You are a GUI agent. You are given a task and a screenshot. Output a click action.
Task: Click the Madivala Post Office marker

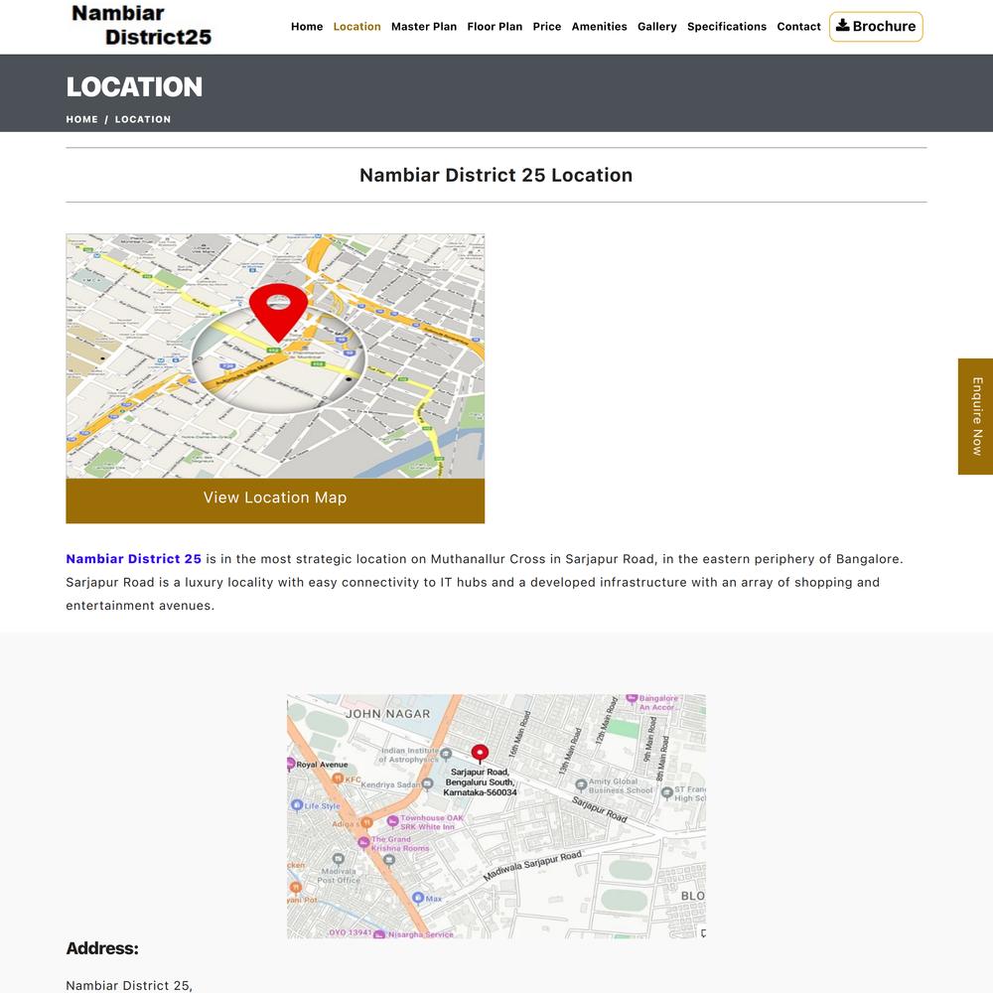click(x=339, y=859)
